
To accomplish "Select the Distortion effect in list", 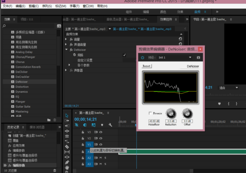I will pos(22,87).
